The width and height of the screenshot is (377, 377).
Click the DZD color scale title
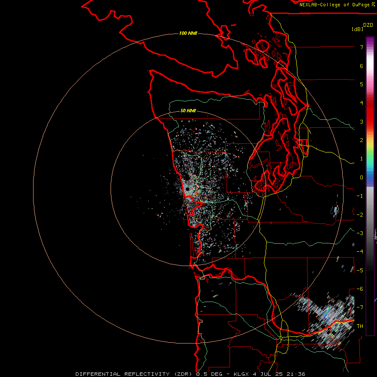click(368, 25)
